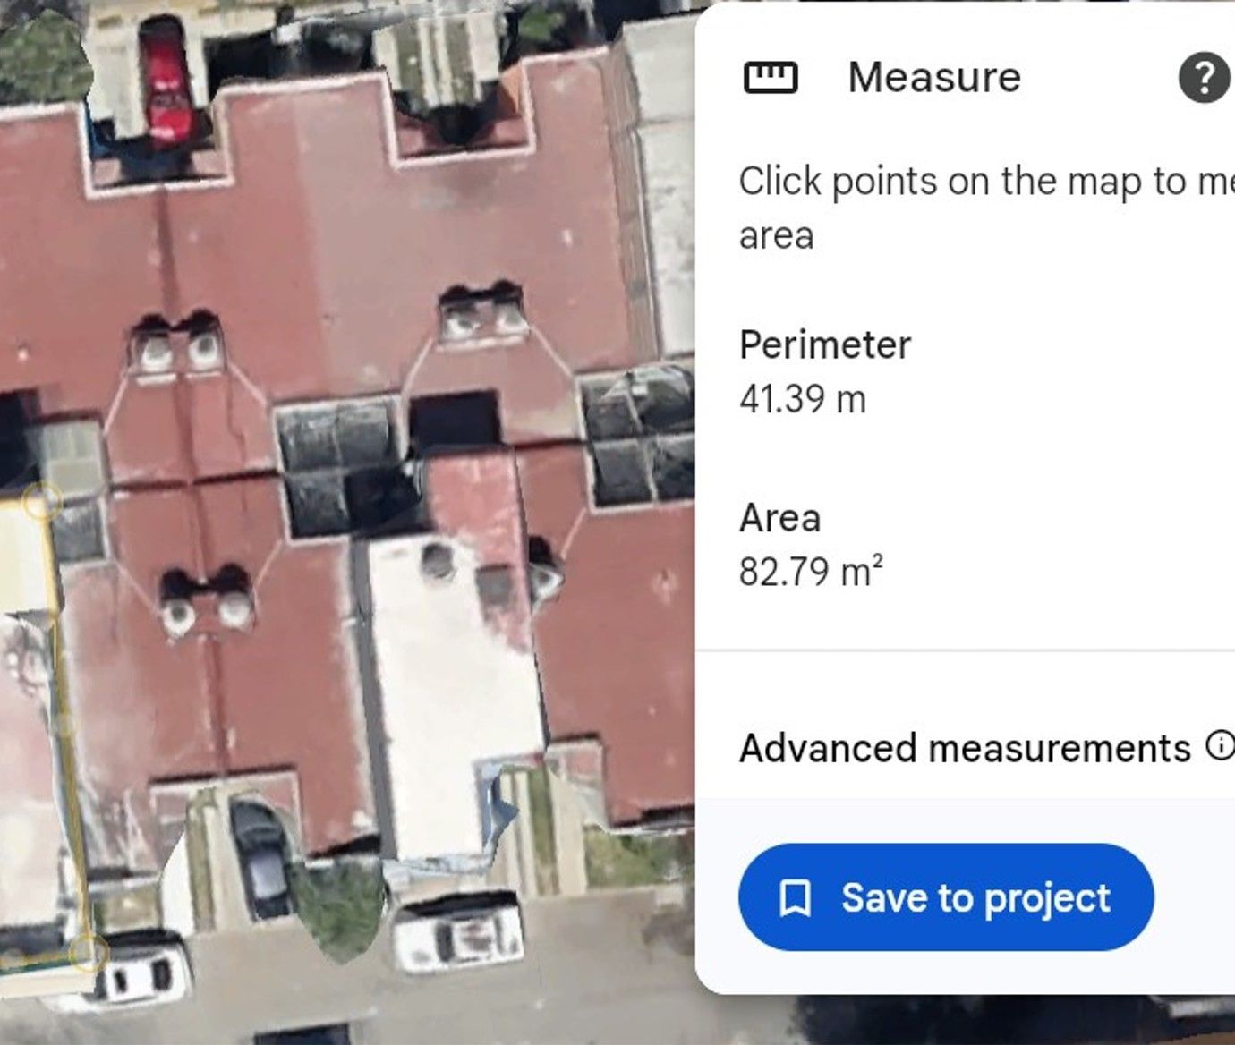Select the Perimeter value 41.39 m
Image resolution: width=1235 pixels, height=1045 pixels.
click(803, 399)
